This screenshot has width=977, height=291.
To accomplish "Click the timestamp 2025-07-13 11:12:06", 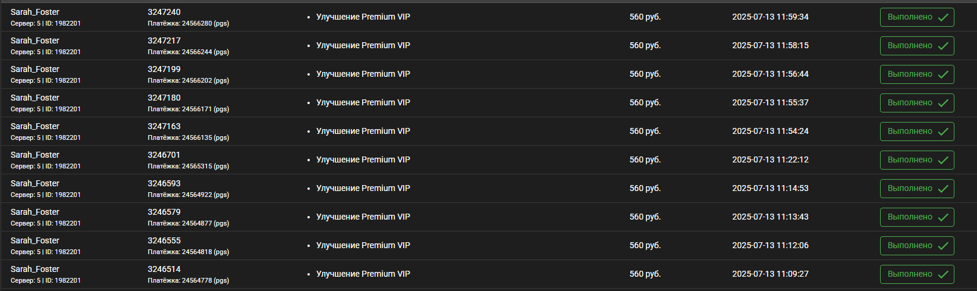I will 770,245.
